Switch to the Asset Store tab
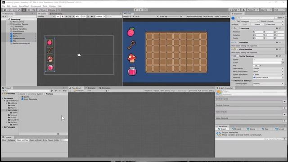 pos(56,14)
